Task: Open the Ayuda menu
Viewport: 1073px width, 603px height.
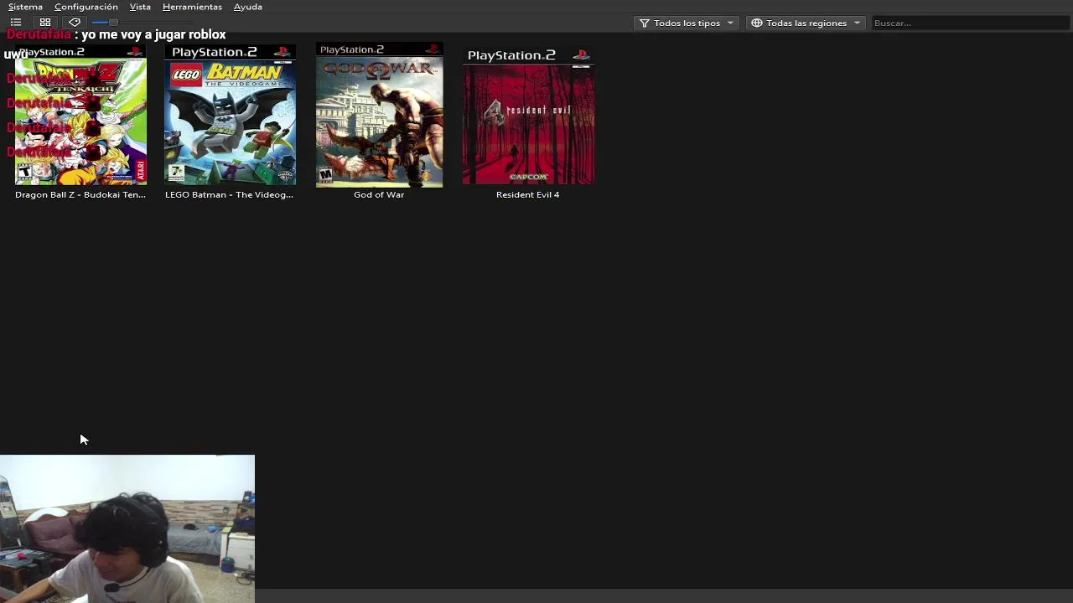Action: tap(248, 7)
